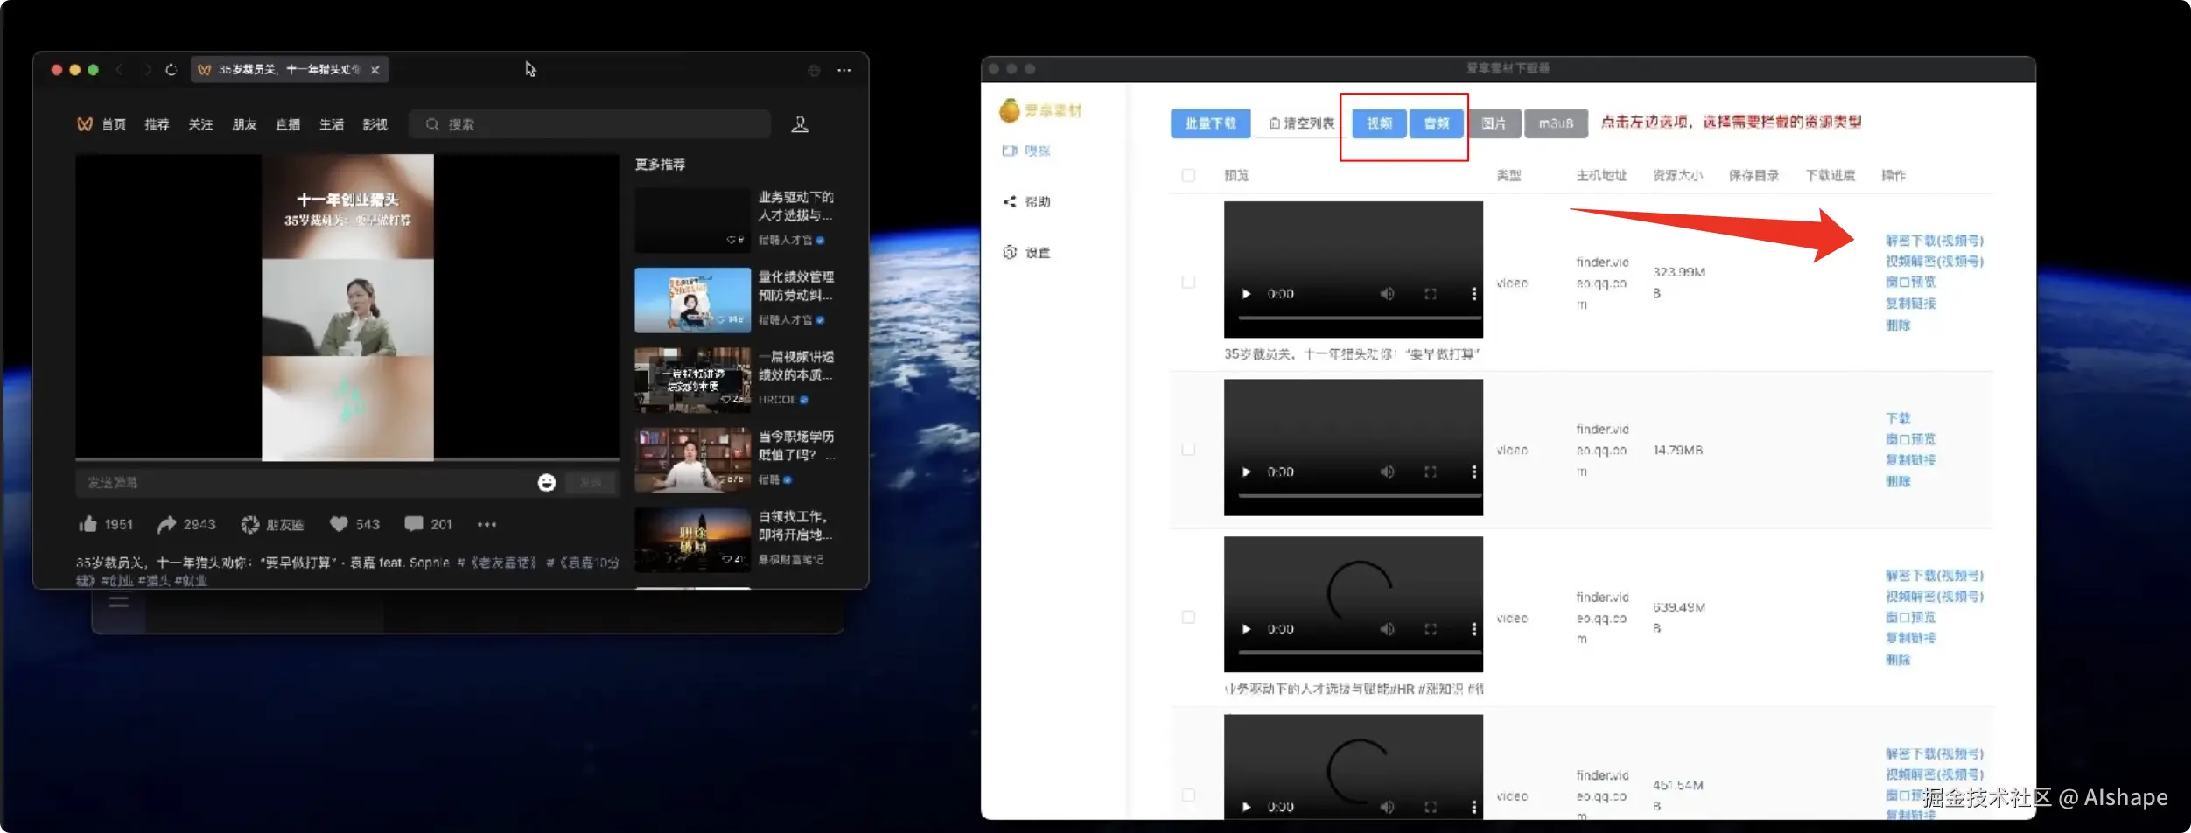Open the emoji picker in the comment bar
The width and height of the screenshot is (2191, 833).
coord(547,483)
